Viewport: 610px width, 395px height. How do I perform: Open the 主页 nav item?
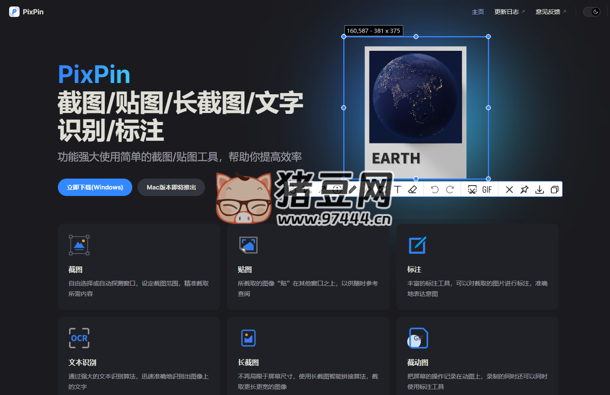point(478,12)
